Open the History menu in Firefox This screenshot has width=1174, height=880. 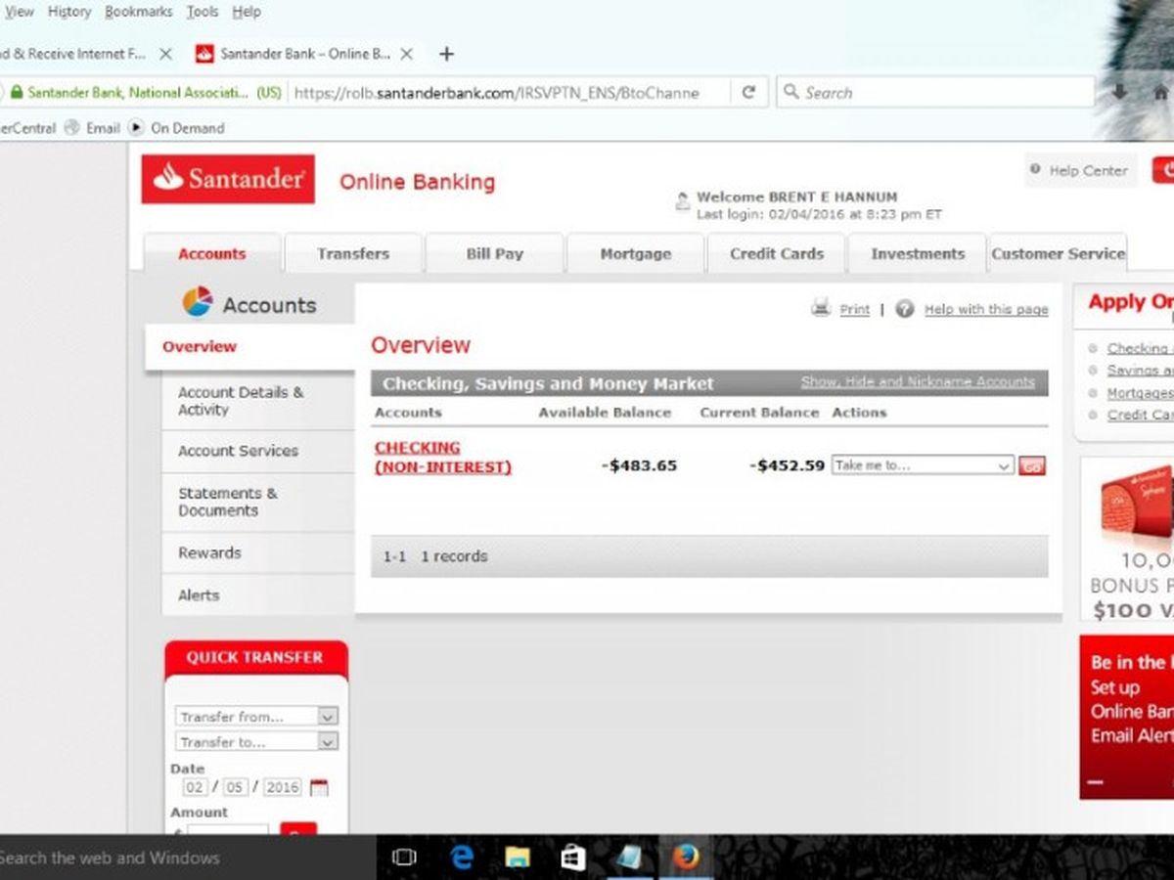pos(68,12)
